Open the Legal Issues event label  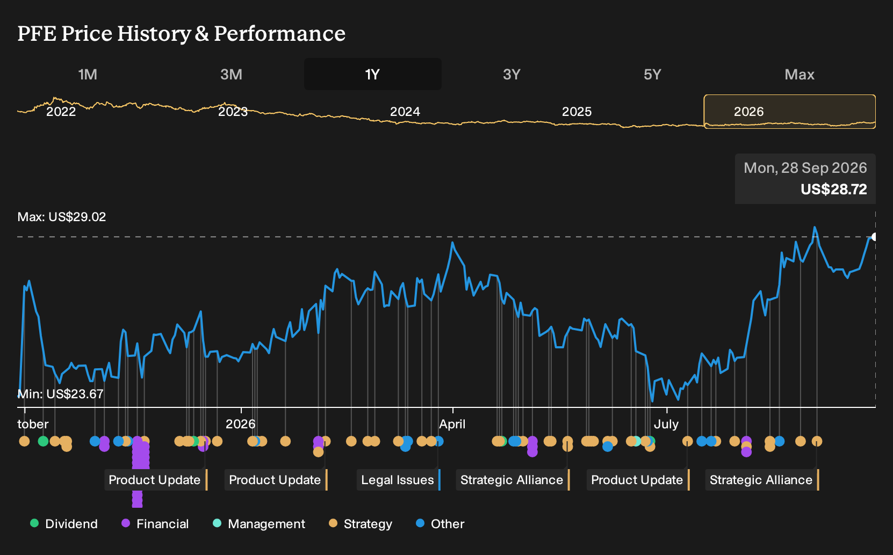[399, 480]
